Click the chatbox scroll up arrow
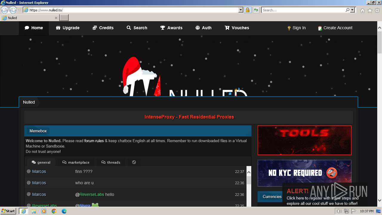The height and width of the screenshot is (215, 382). [x=249, y=172]
